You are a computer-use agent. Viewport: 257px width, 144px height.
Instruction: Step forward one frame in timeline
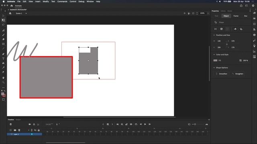coord(150,124)
